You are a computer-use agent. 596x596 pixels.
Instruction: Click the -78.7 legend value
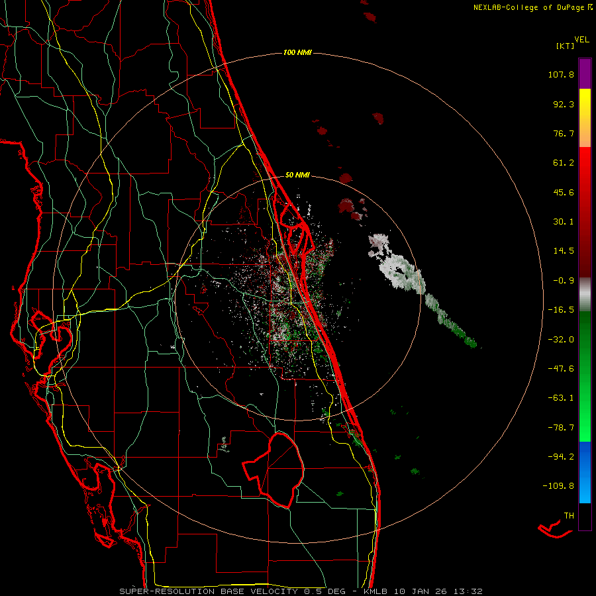click(x=561, y=428)
